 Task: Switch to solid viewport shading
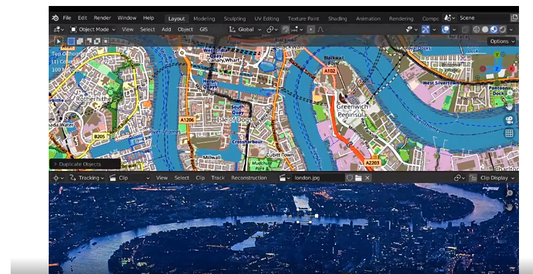(485, 29)
